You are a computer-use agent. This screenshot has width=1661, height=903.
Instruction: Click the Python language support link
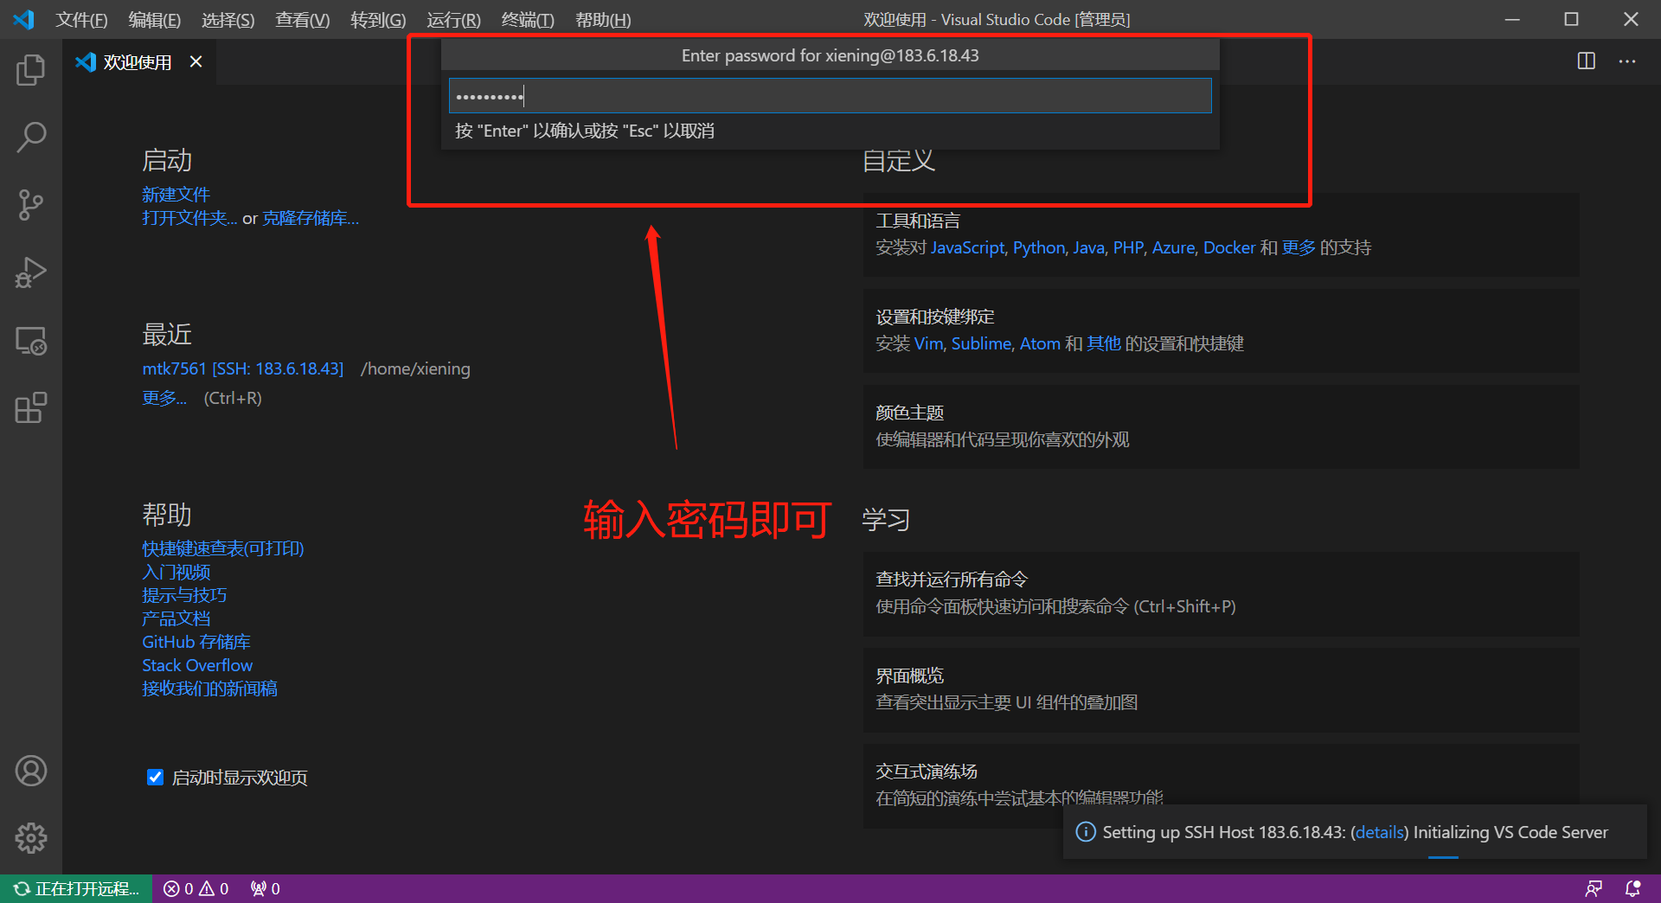pos(1039,247)
